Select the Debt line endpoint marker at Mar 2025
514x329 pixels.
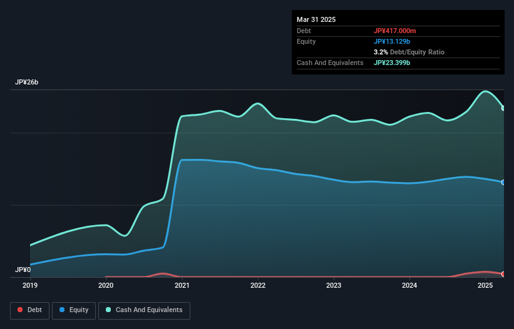coord(503,274)
